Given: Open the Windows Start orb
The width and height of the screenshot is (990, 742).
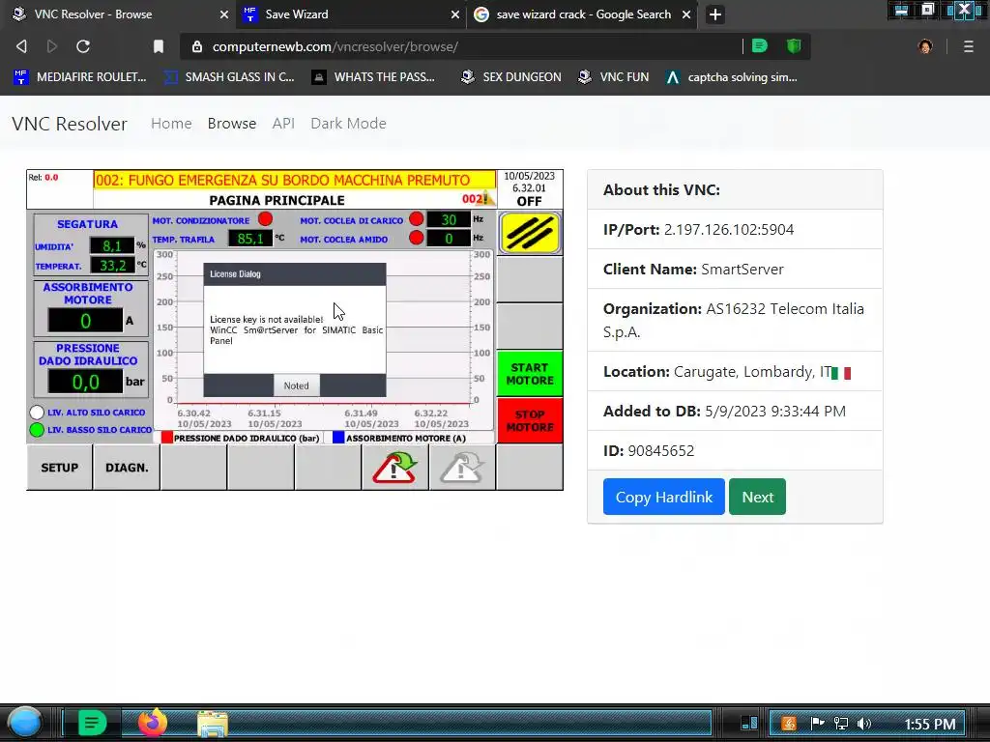Looking at the screenshot, I should click(x=24, y=723).
